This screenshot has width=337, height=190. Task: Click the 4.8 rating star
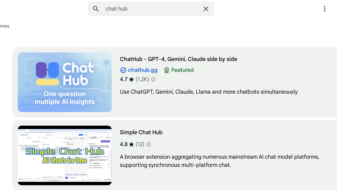pyautogui.click(x=131, y=144)
